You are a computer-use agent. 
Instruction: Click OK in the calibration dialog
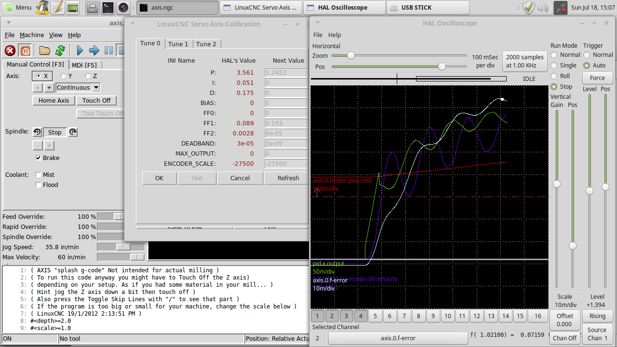160,178
